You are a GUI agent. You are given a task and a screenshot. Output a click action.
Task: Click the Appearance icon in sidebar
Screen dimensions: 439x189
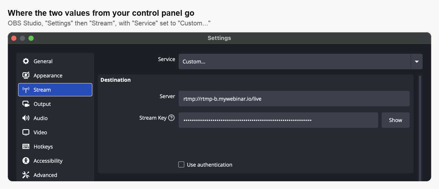[x=26, y=75]
